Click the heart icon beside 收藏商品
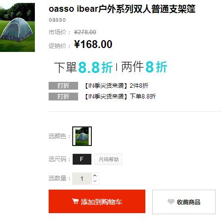 171,201
